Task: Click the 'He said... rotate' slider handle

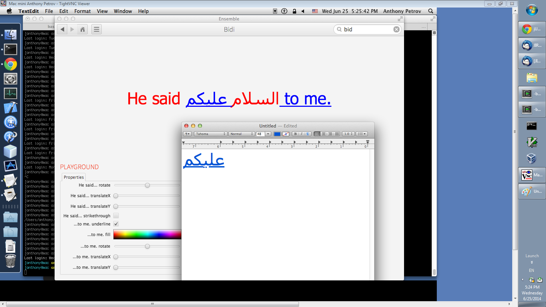Action: click(x=147, y=185)
